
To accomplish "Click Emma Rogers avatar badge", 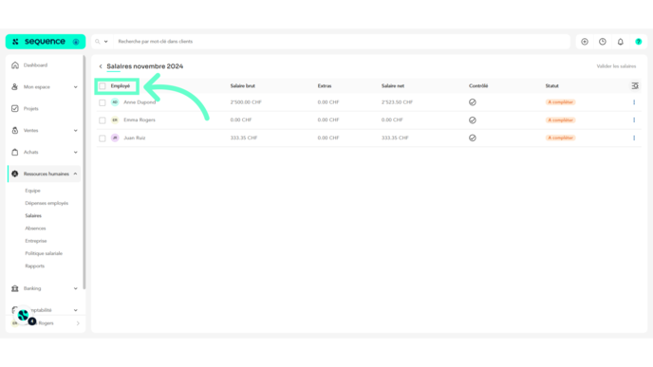I will click(x=115, y=119).
